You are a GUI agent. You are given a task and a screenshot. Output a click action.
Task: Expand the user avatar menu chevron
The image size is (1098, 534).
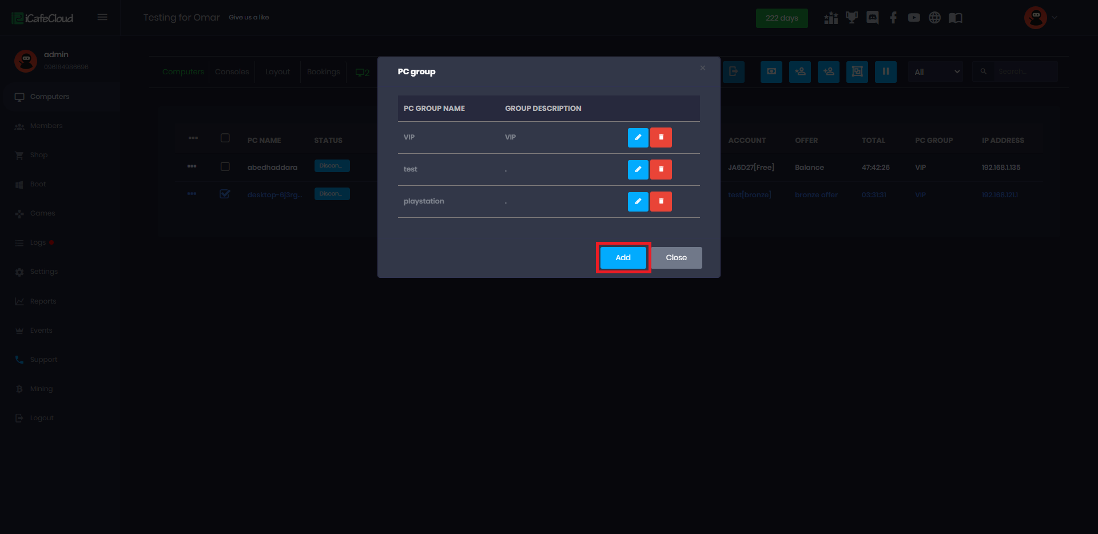[x=1055, y=18]
